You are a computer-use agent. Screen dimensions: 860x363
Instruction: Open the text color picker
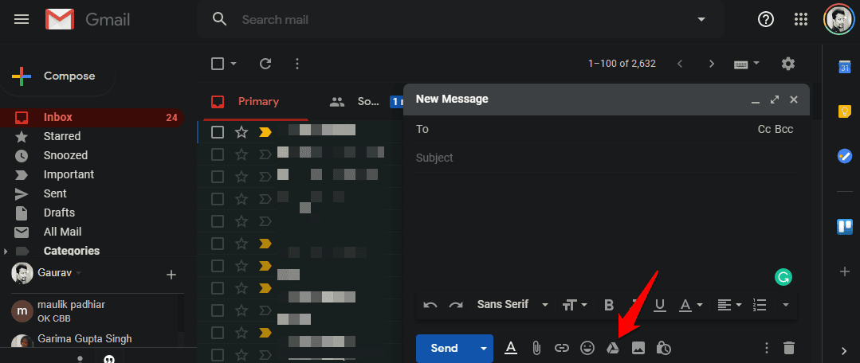click(x=692, y=305)
